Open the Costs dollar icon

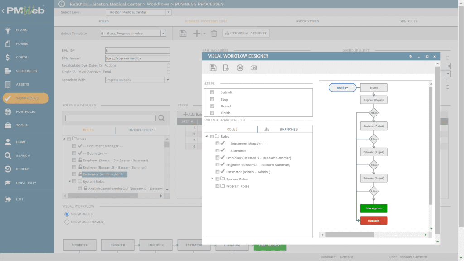(8, 57)
